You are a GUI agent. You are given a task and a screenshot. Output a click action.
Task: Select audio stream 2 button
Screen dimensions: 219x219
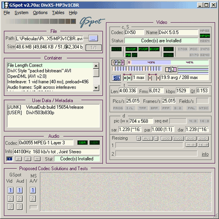19,159
